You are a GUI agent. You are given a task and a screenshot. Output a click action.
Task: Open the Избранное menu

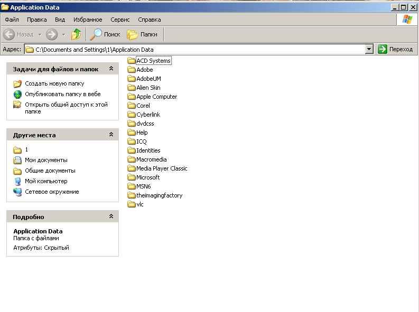click(x=88, y=20)
